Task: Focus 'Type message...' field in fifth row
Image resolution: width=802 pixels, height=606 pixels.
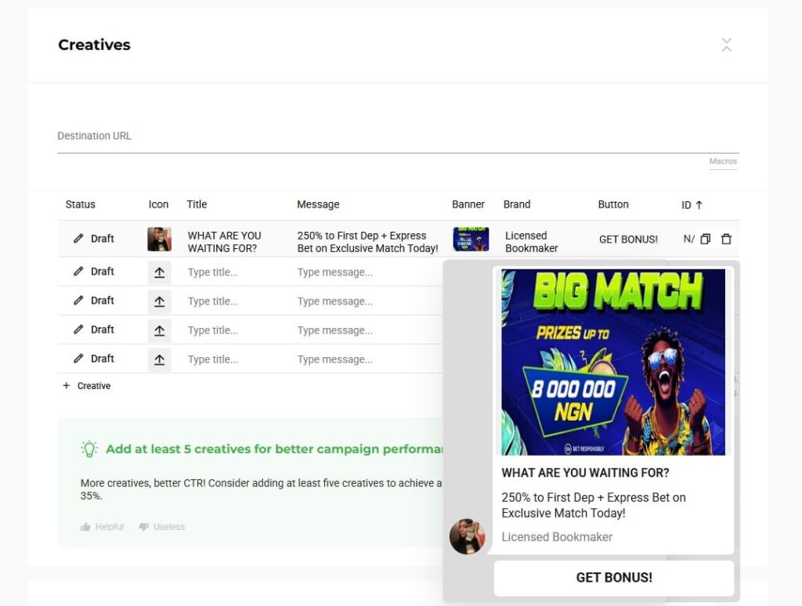Action: tap(335, 359)
